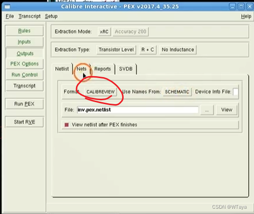Screen dimensions: 254x214
Task: Switch to the Reports tab
Action: pos(102,69)
